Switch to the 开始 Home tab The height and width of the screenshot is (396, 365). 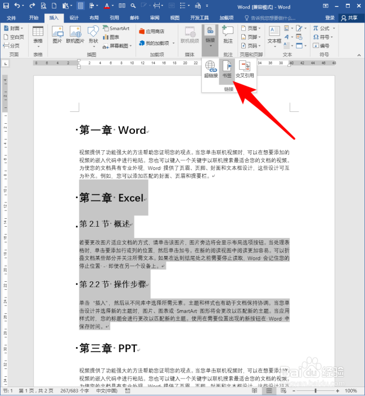34,17
